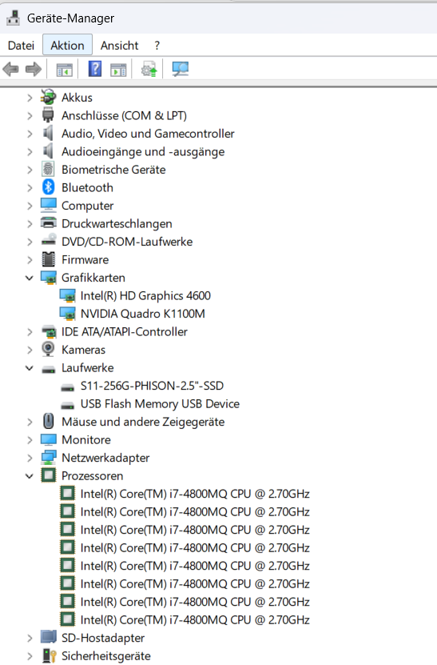Go back with the left arrow toolbar icon
437x665 pixels.
click(x=10, y=69)
